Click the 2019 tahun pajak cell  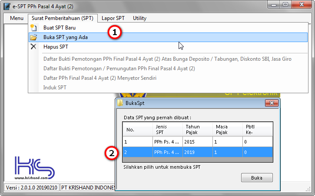[x=198, y=152]
